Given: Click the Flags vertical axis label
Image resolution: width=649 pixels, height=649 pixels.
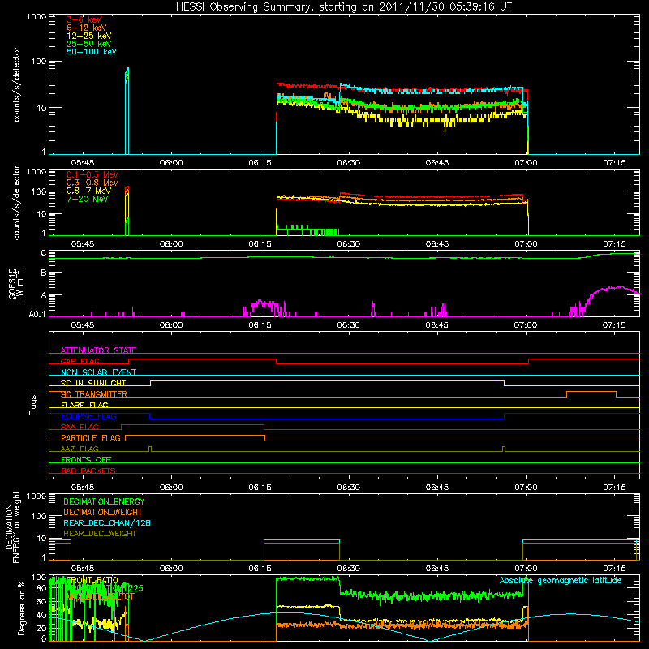Looking at the screenshot, I should [x=33, y=405].
